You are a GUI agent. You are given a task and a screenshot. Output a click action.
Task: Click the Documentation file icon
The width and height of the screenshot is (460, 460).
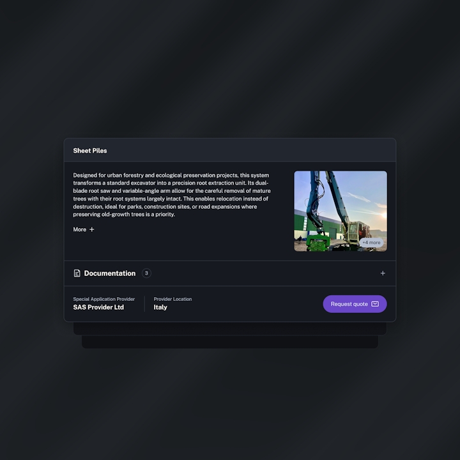click(77, 273)
